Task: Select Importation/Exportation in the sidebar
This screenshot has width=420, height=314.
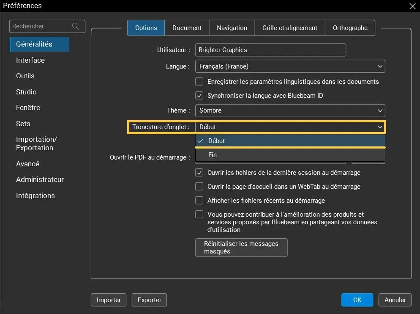Action: coord(37,143)
